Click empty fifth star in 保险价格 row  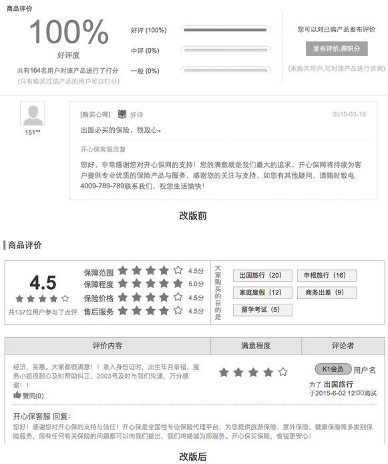click(178, 297)
